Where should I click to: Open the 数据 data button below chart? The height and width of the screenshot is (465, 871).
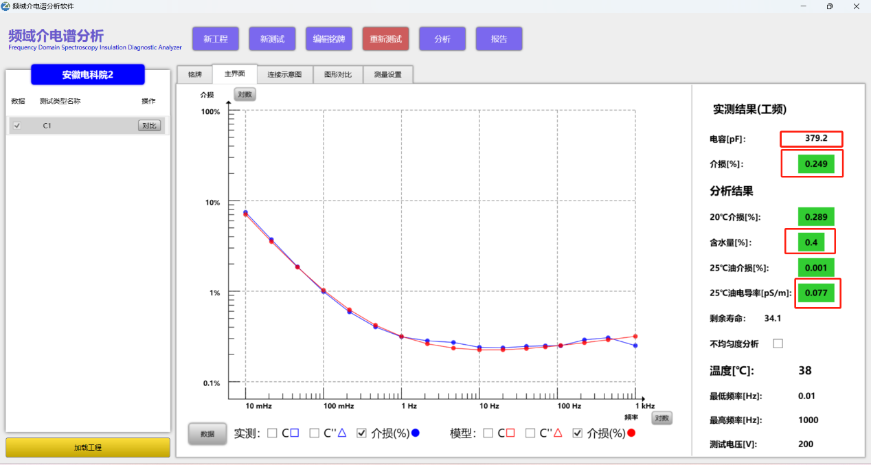tap(207, 434)
